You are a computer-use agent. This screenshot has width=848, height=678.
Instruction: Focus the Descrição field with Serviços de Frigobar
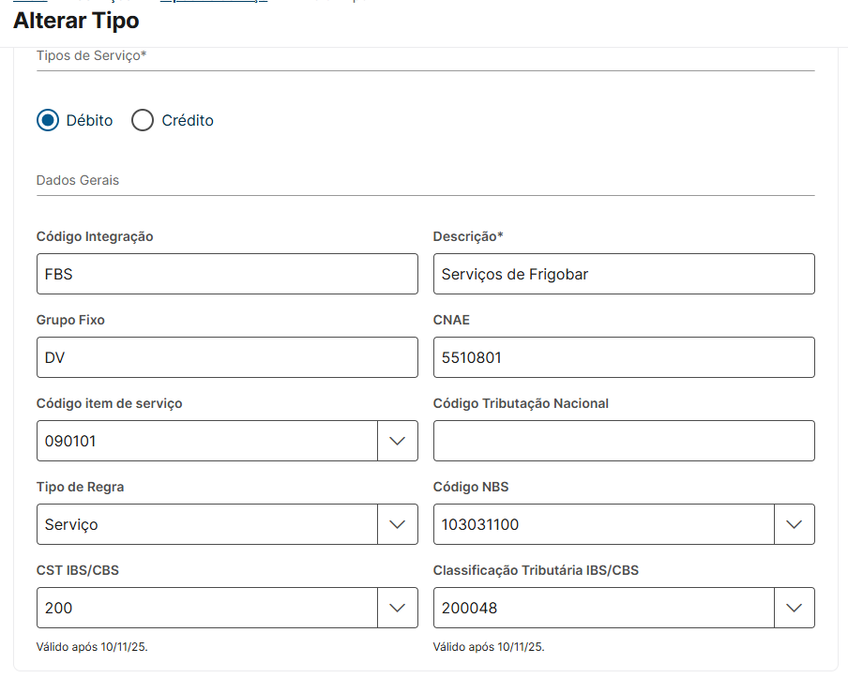pos(624,274)
